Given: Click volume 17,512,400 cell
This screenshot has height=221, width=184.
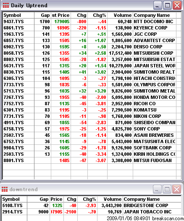Looking at the screenshot, I should pos(120,53).
